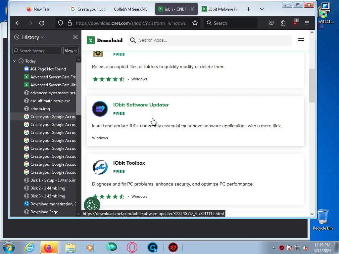This screenshot has height=254, width=339.
Task: Open the View sort dropdown
Action: coord(71,51)
